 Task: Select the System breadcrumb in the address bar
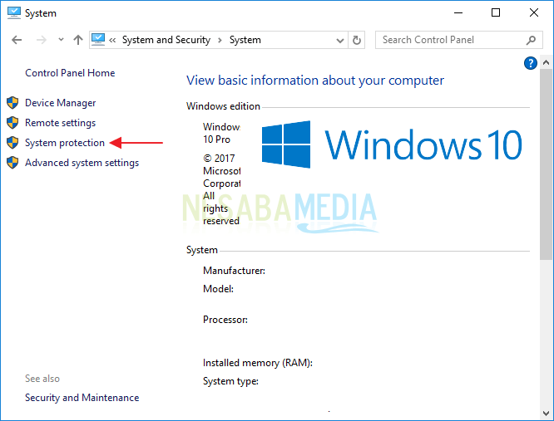[x=245, y=40]
